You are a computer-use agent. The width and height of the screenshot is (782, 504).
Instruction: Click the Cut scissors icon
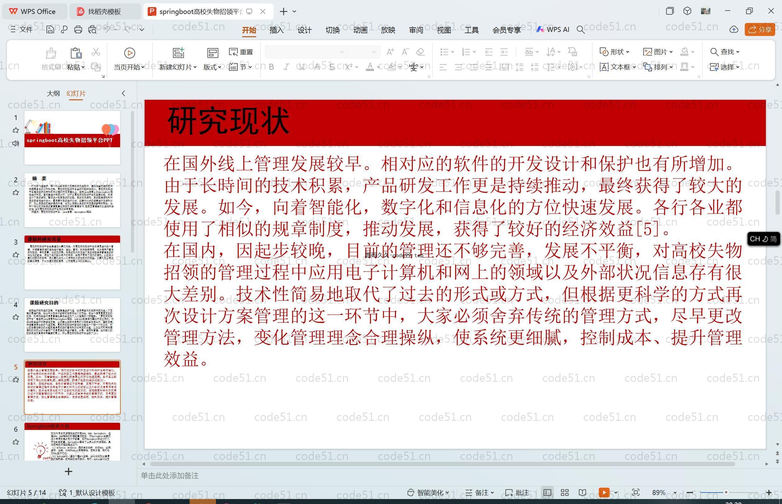coord(96,52)
